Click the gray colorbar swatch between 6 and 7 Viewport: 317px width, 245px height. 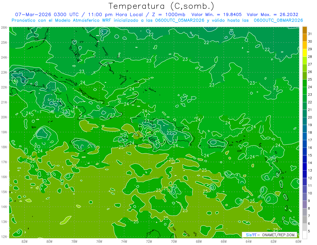coord(305,220)
